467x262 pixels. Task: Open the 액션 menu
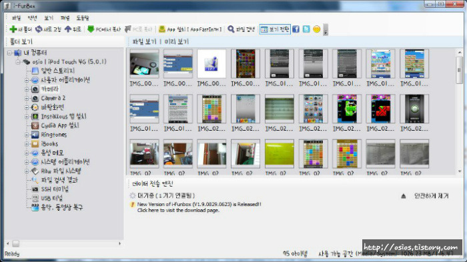point(32,18)
